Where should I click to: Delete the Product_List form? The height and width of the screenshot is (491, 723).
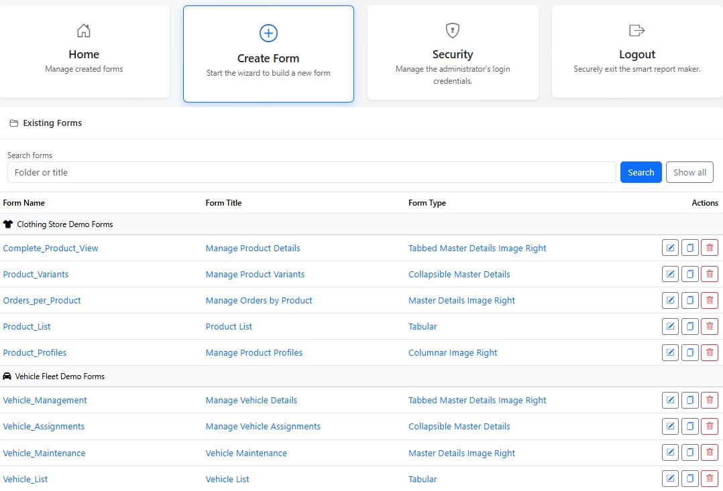(x=710, y=327)
